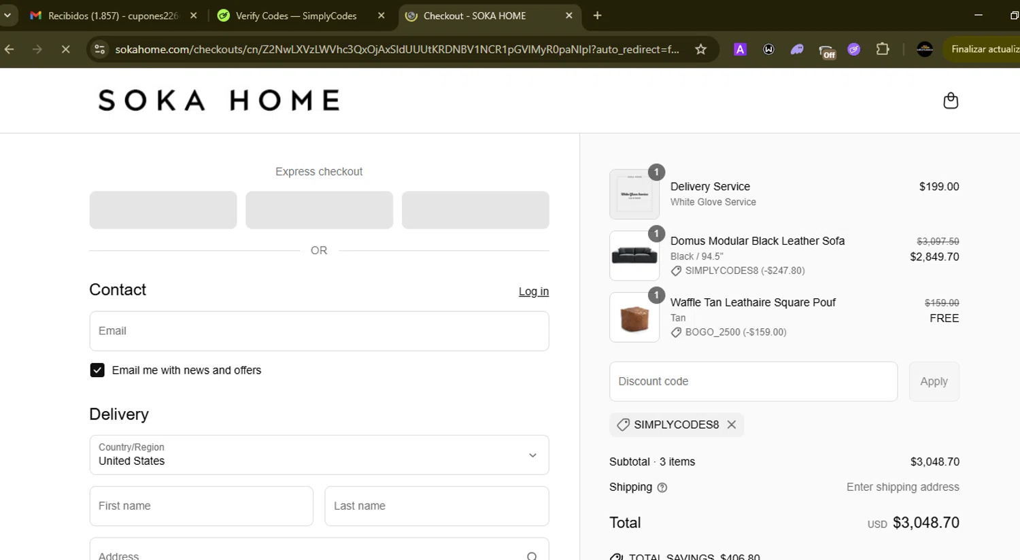Open the Shipping help question icon
The image size is (1020, 560).
tap(662, 487)
